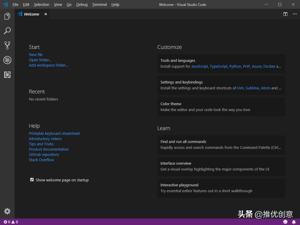The image size is (300, 225).
Task: Open the Help menu
Action: coord(115,4)
